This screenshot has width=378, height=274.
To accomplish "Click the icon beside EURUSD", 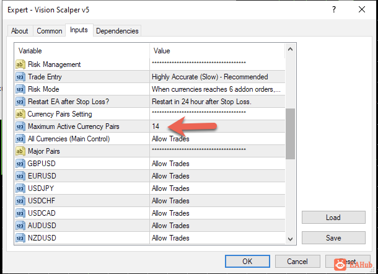I will pyautogui.click(x=20, y=176).
